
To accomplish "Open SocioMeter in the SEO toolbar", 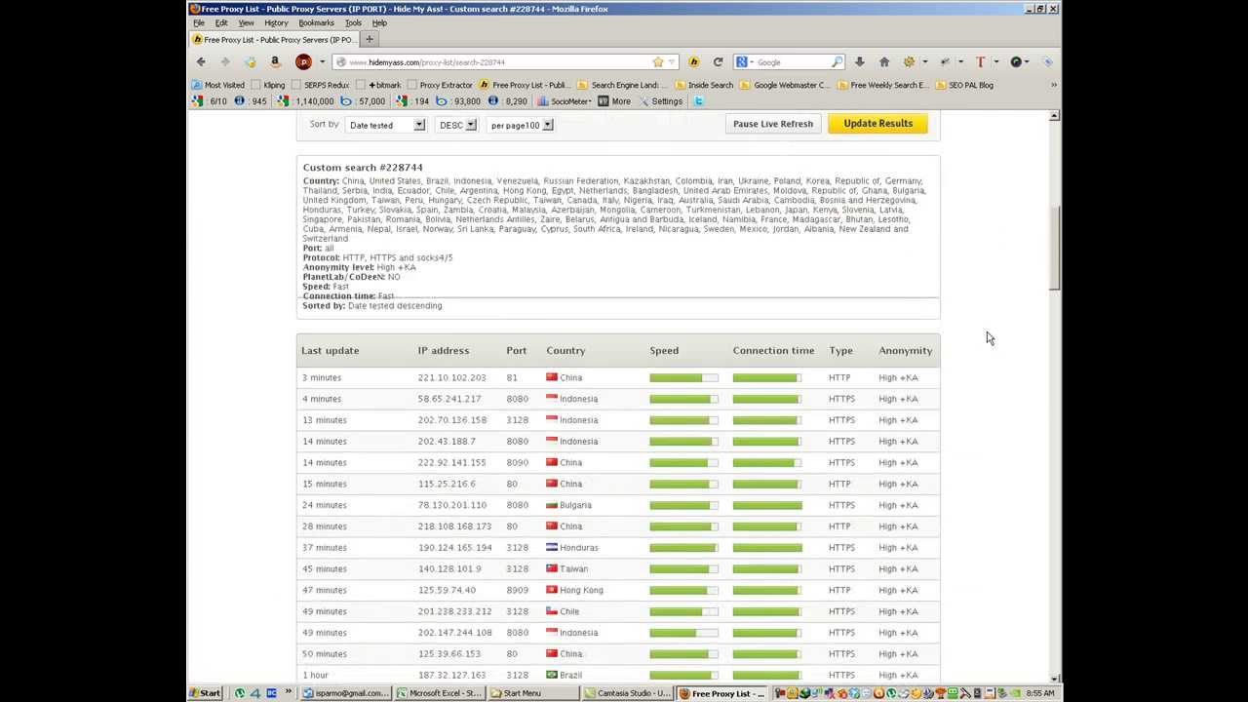I will pyautogui.click(x=564, y=101).
